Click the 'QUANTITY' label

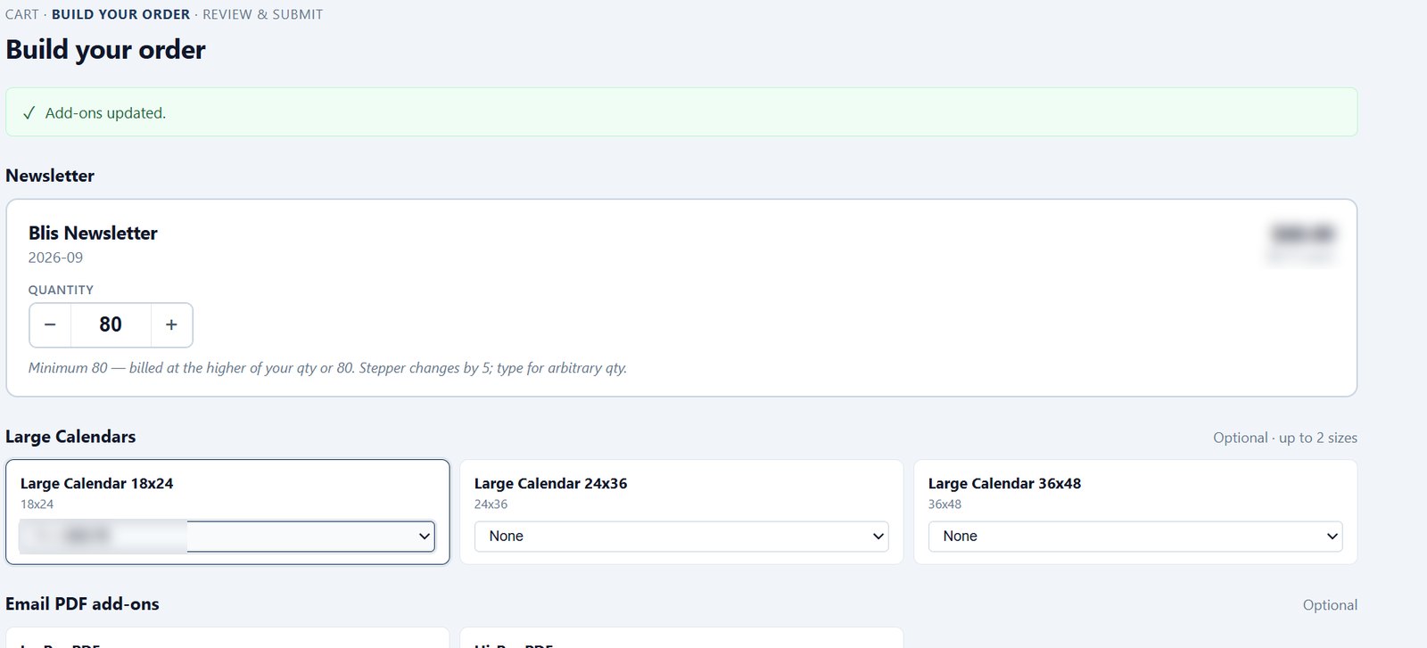[61, 290]
